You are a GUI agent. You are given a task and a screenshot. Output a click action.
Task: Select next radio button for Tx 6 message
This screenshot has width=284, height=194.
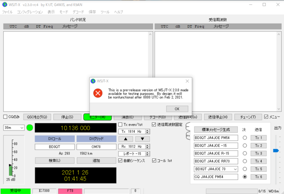tap(245, 177)
